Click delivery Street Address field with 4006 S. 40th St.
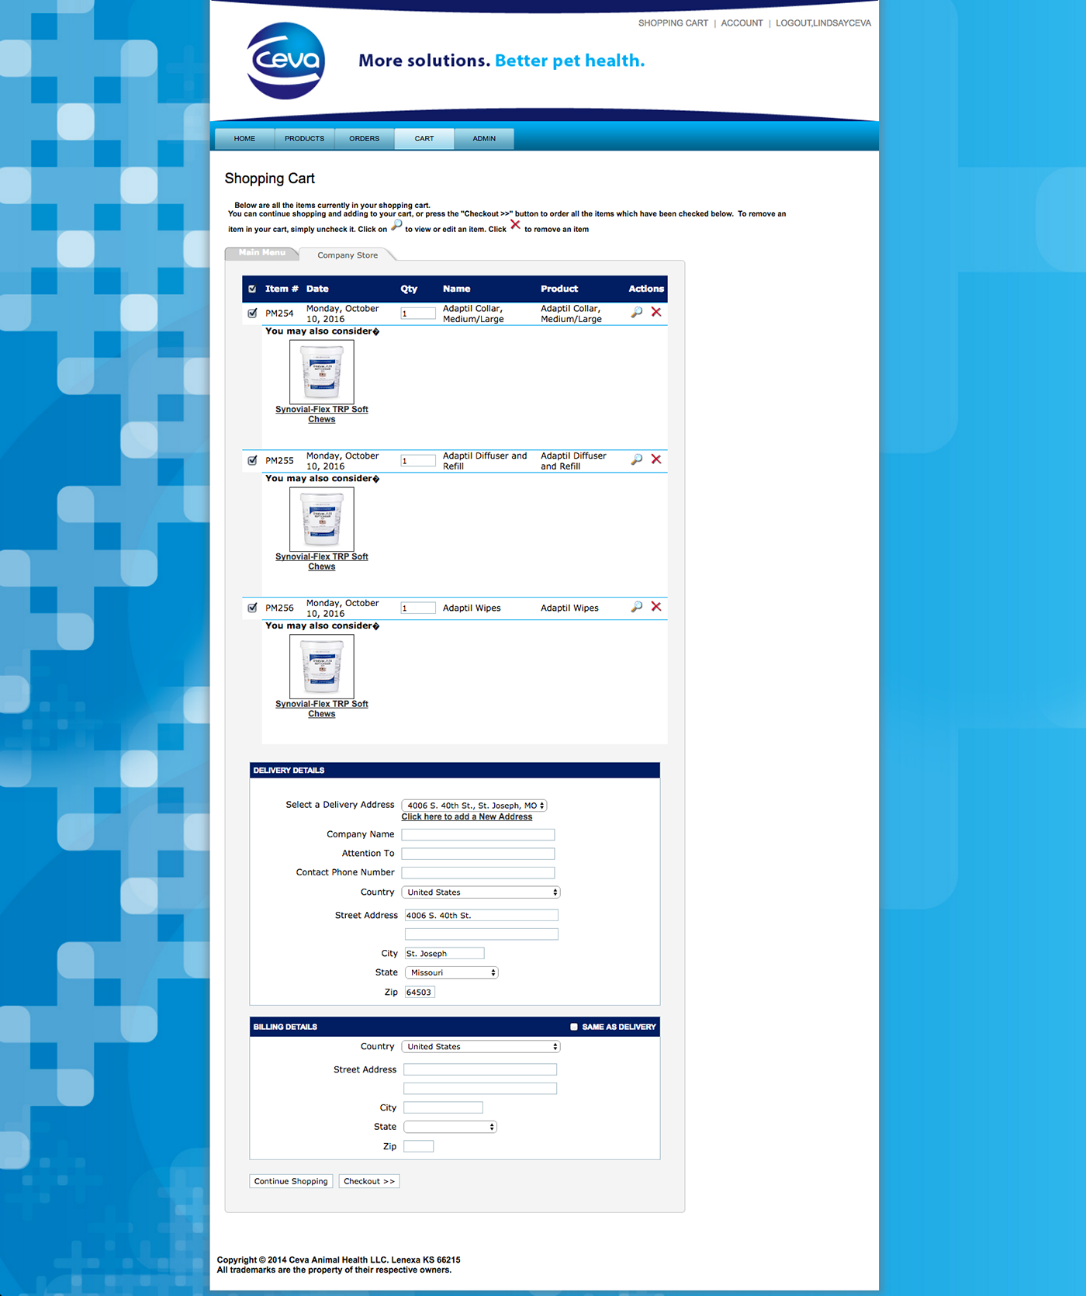The image size is (1086, 1296). pos(482,916)
